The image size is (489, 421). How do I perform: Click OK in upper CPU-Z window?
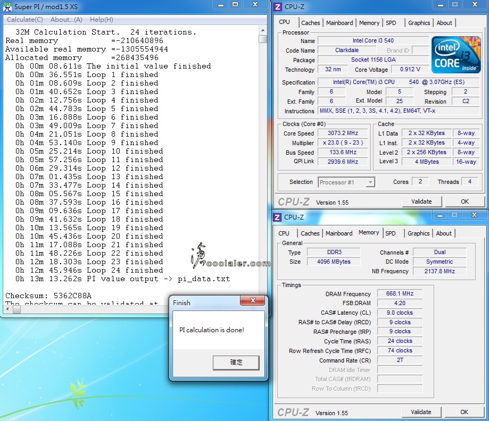[465, 201]
